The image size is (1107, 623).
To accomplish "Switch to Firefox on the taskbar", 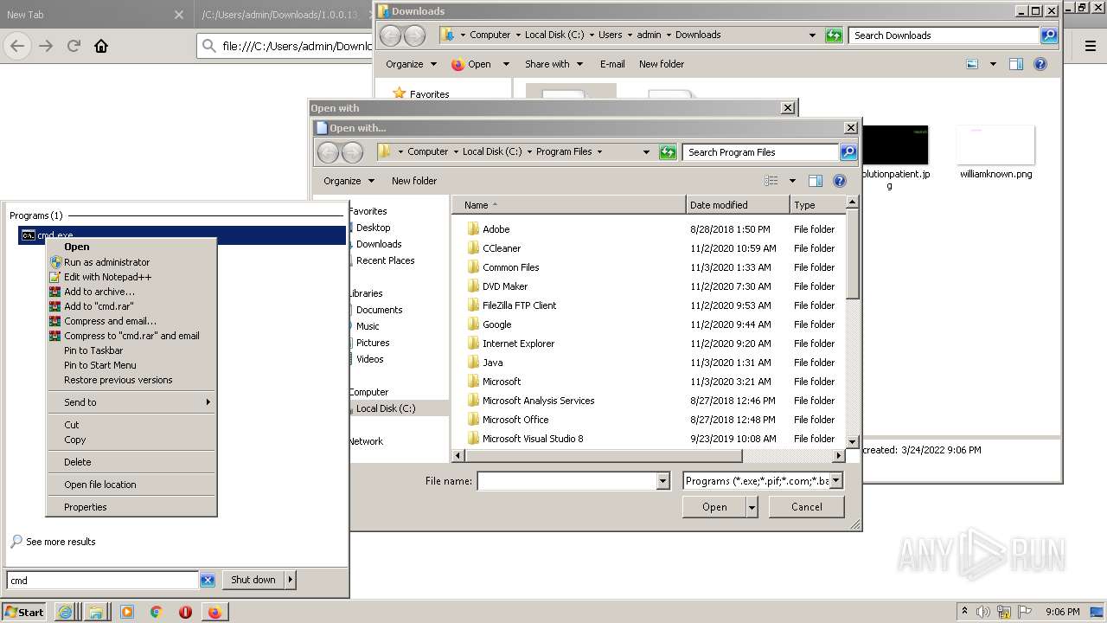I will tap(214, 612).
